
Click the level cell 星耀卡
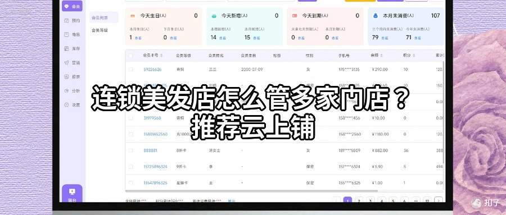coord(182,183)
